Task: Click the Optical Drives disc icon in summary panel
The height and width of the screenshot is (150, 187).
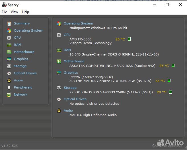Action: coord(59,99)
